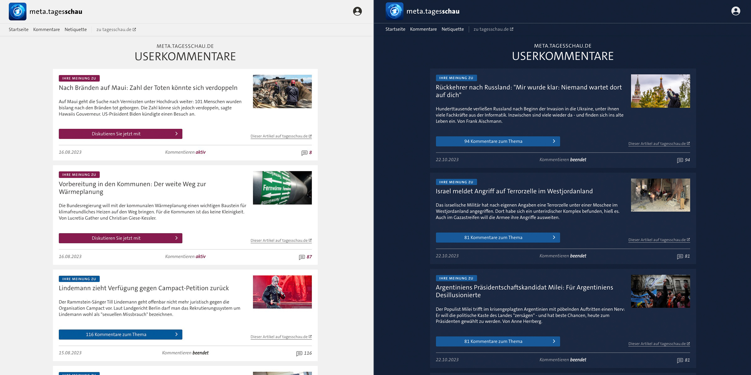This screenshot has width=751, height=375.
Task: Open headline 'Nach Bränden auf Maui'
Action: [x=148, y=88]
